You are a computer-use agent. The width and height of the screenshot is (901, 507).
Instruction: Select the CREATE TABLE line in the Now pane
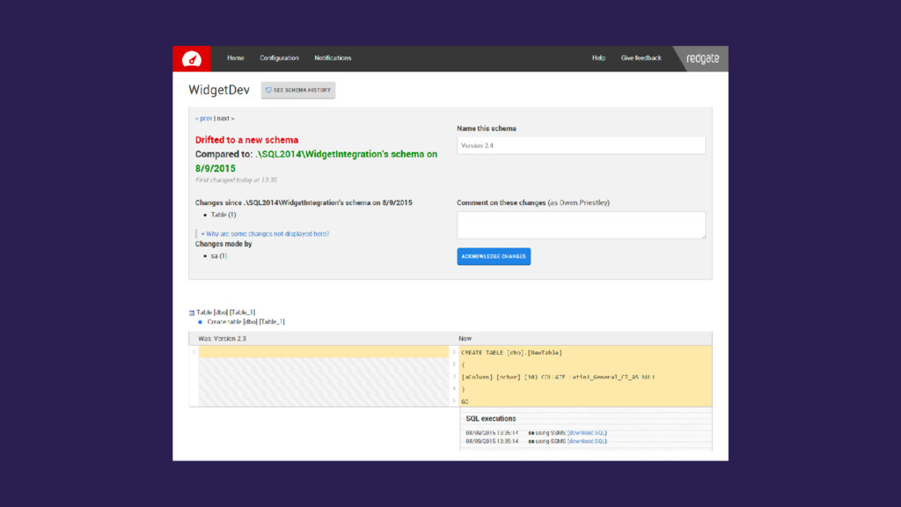pos(511,352)
